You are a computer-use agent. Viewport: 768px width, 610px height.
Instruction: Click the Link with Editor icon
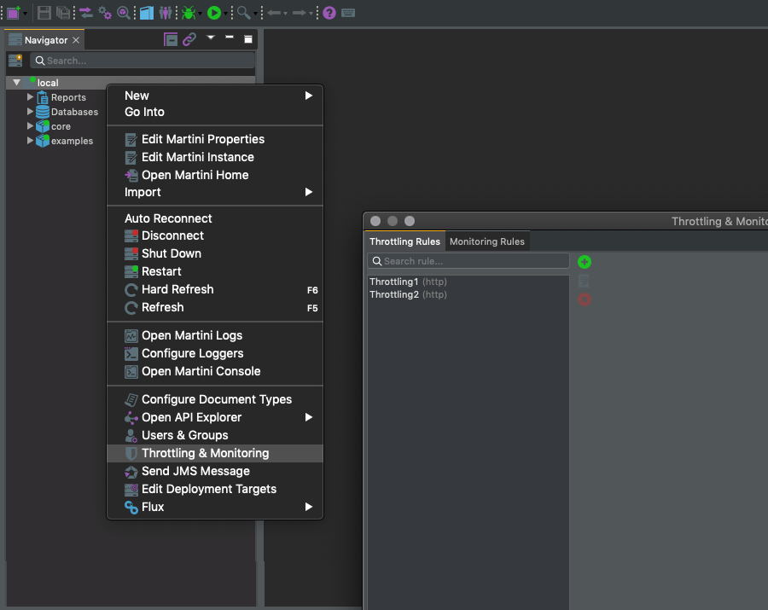click(x=189, y=39)
